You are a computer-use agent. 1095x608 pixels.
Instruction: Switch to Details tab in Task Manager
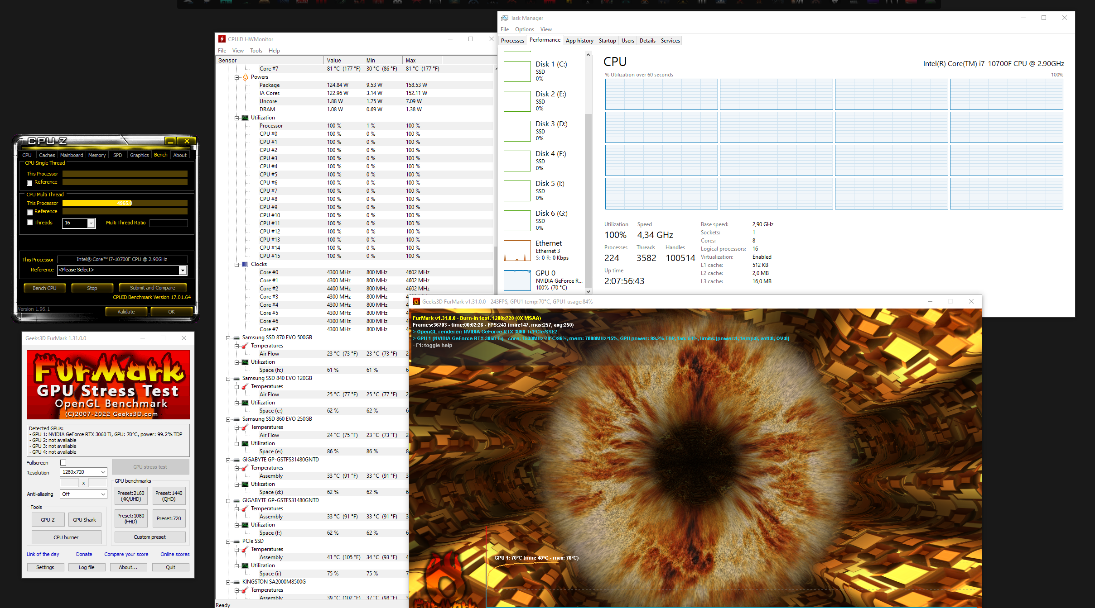click(647, 41)
